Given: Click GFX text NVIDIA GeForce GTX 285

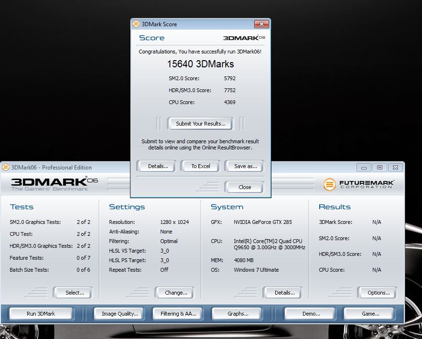Looking at the screenshot, I should click(x=263, y=222).
